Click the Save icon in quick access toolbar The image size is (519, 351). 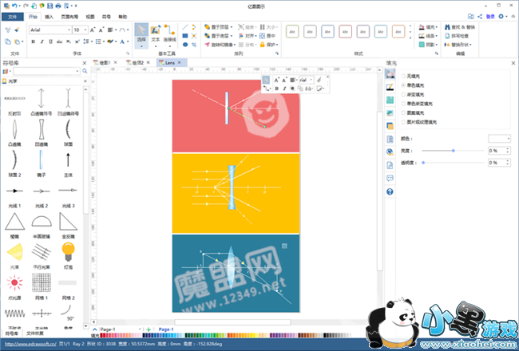[50, 6]
